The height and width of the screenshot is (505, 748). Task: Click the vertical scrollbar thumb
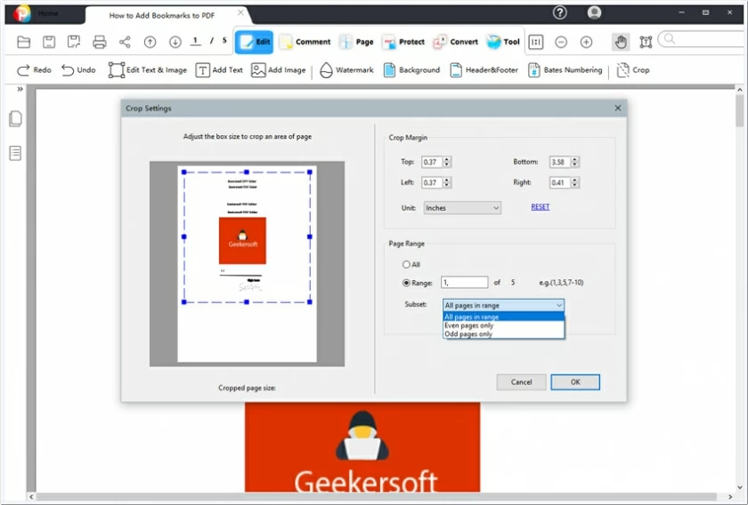click(x=739, y=110)
